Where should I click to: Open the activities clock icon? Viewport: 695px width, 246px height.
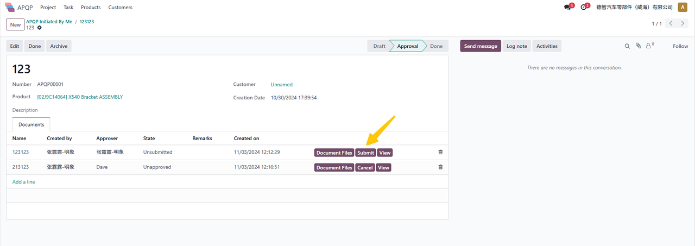(584, 8)
